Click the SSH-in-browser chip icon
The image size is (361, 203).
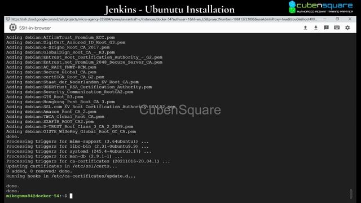coord(12,28)
